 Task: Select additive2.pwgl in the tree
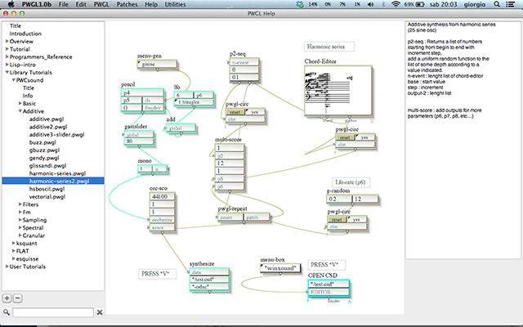(48, 127)
